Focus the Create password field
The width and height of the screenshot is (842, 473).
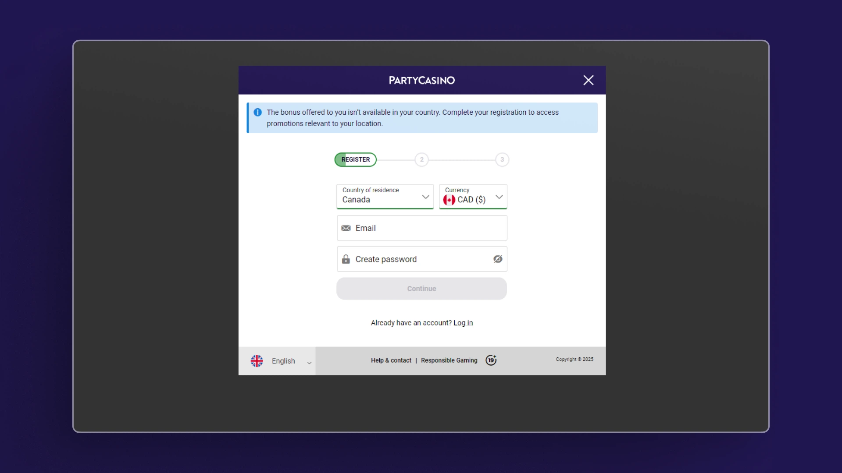pyautogui.click(x=422, y=259)
